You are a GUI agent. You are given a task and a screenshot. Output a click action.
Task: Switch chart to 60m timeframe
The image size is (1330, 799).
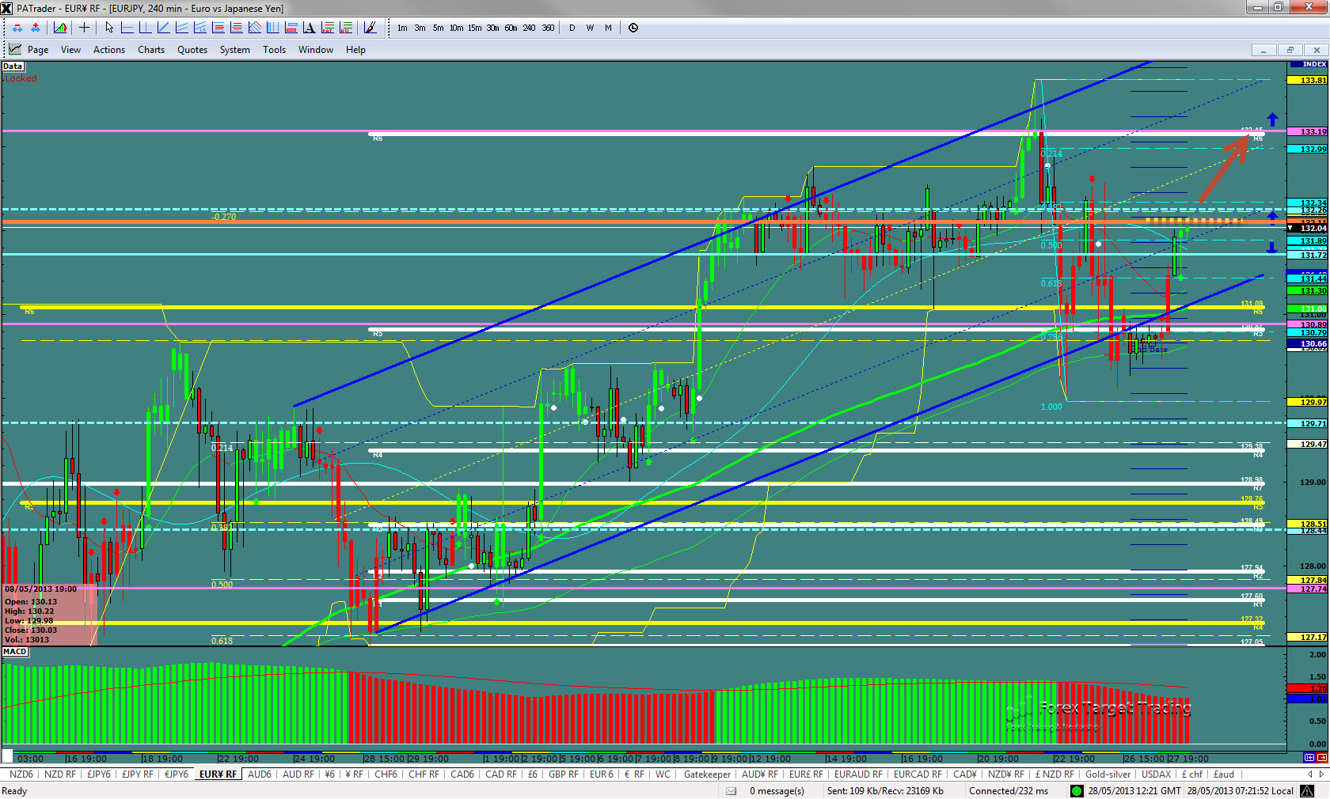[511, 28]
